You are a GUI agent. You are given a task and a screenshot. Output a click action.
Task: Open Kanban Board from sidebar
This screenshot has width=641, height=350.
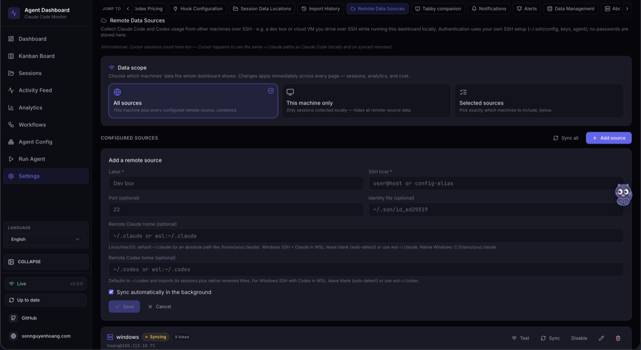point(45,56)
